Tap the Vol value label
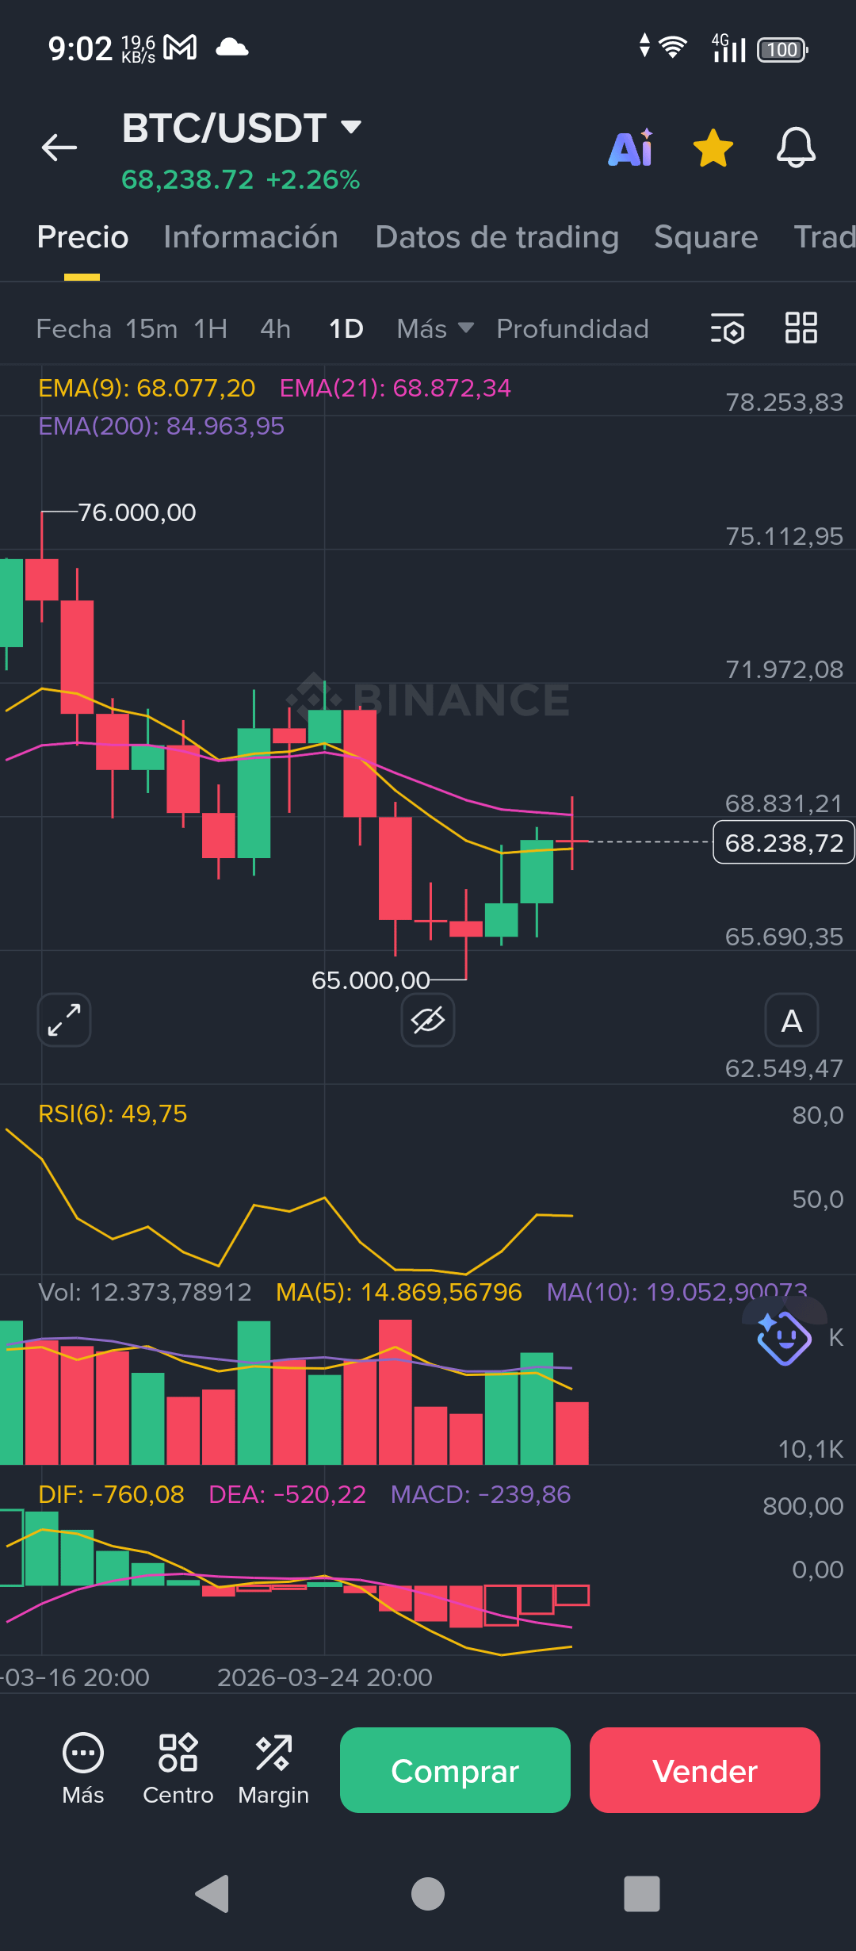Image resolution: width=856 pixels, height=1951 pixels. 144,1292
